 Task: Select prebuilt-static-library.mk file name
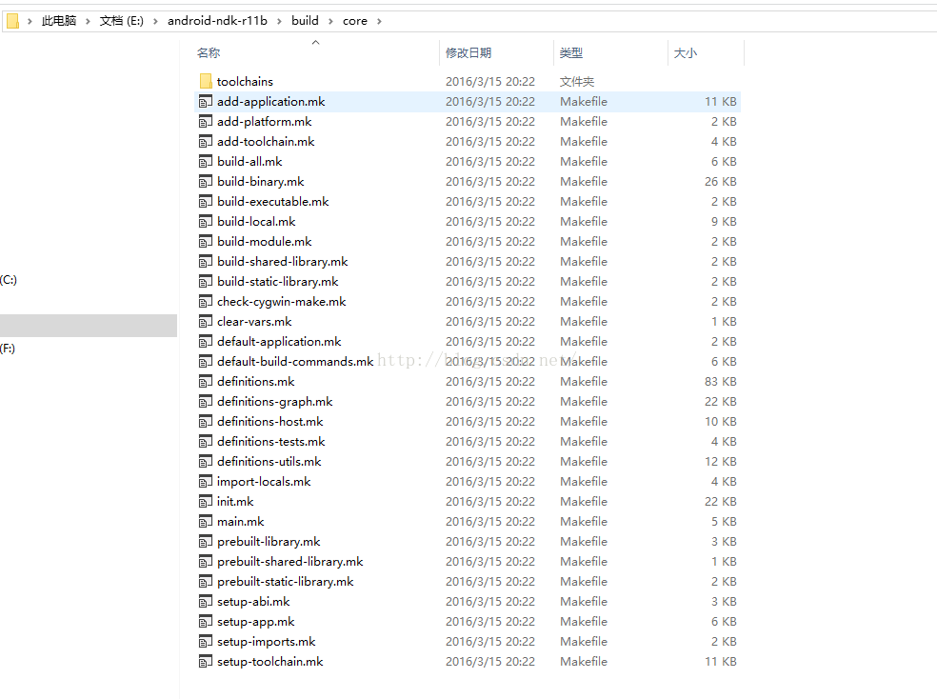coord(285,582)
